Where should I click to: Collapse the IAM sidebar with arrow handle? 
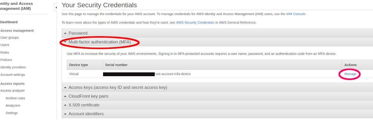56,8
